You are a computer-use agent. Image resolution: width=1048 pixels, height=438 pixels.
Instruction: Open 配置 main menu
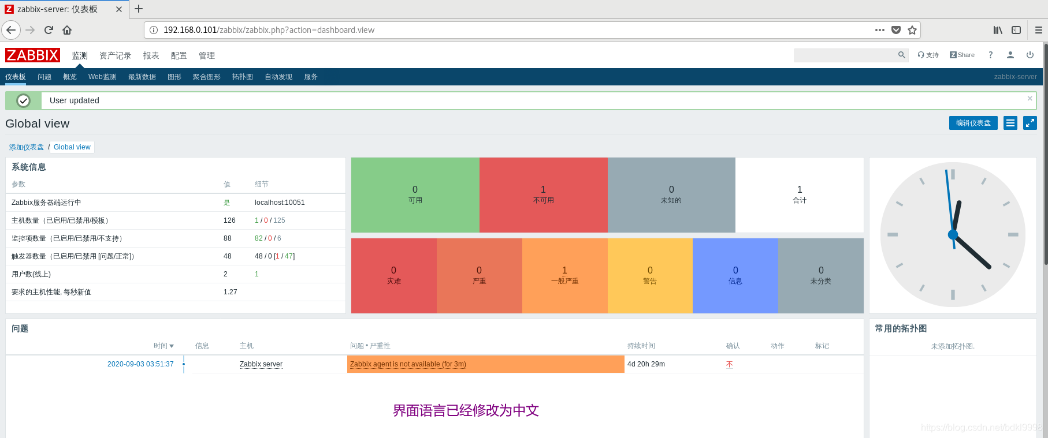click(x=179, y=55)
